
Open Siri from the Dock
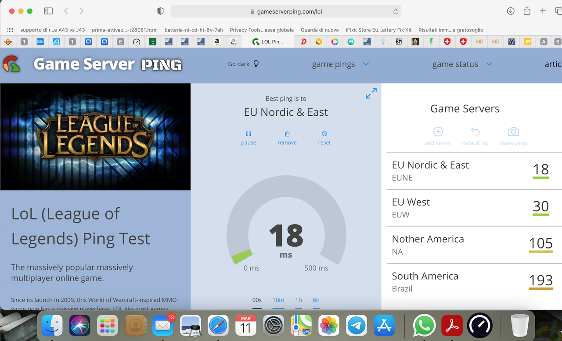tap(80, 326)
